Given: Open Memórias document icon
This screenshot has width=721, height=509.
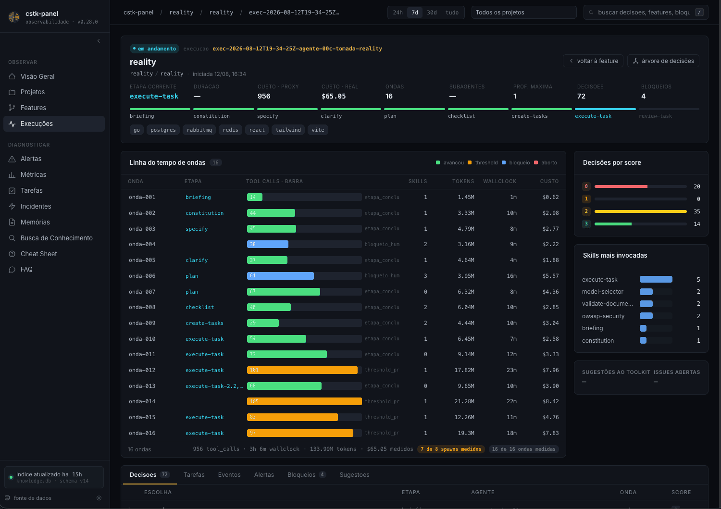Looking at the screenshot, I should [x=12, y=222].
